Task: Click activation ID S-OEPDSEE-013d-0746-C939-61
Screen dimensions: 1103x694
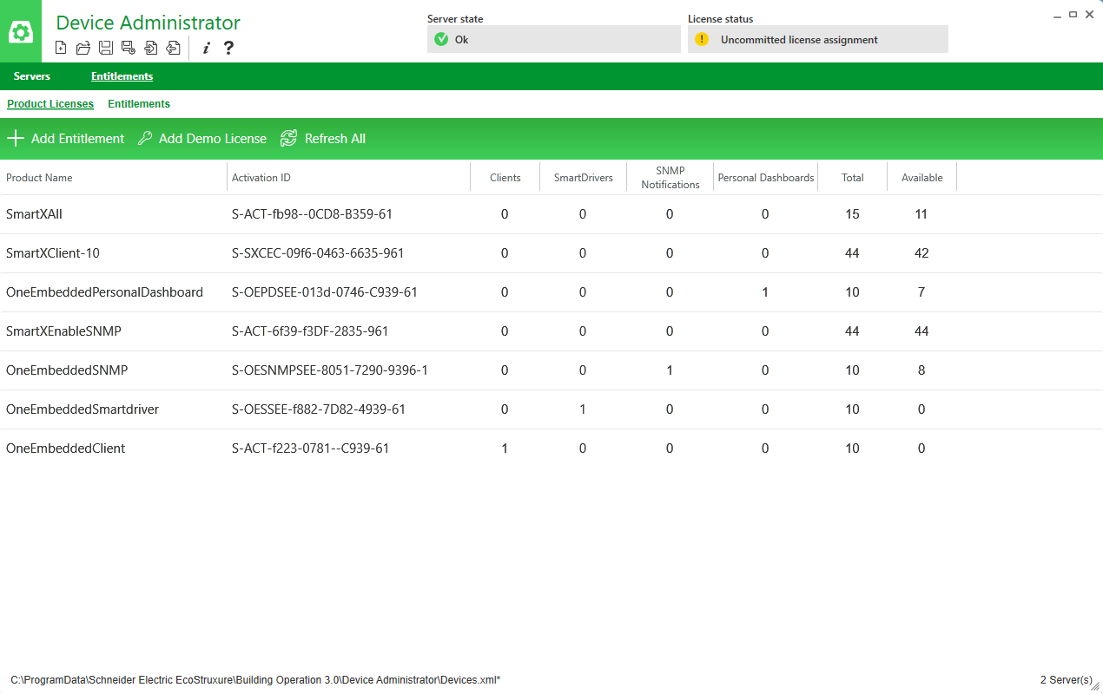Action: (x=325, y=292)
